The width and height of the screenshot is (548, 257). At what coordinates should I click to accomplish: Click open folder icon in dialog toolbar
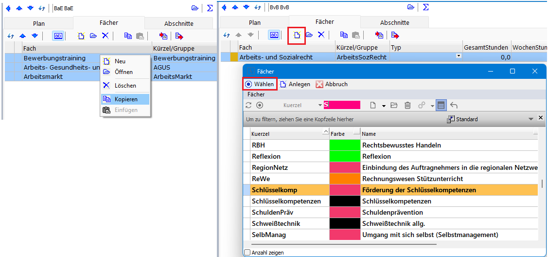394,105
